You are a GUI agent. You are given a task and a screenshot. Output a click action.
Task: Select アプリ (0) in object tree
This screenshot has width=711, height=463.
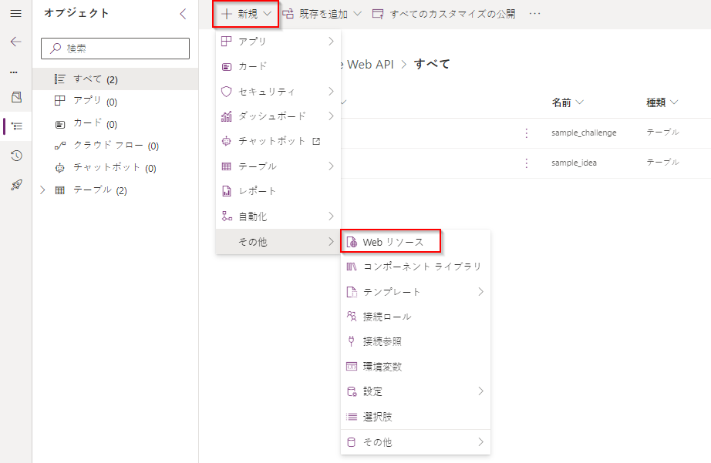115,101
